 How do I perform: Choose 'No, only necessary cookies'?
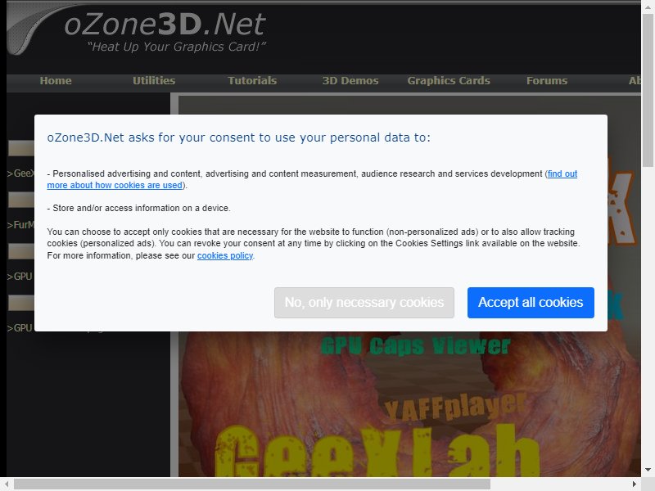(364, 302)
